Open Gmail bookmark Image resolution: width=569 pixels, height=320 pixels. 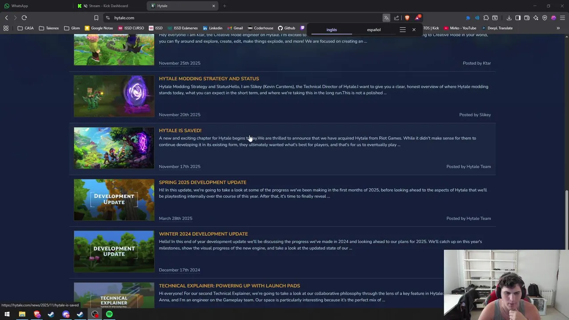(235, 28)
